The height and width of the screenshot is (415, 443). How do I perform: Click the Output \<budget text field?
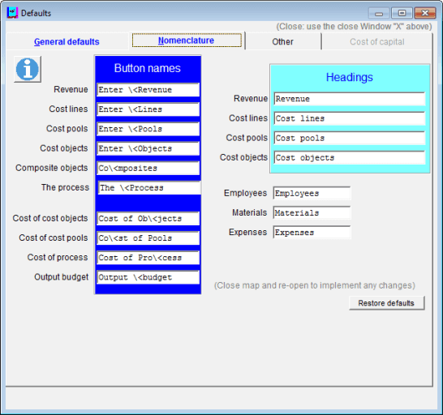click(x=148, y=277)
